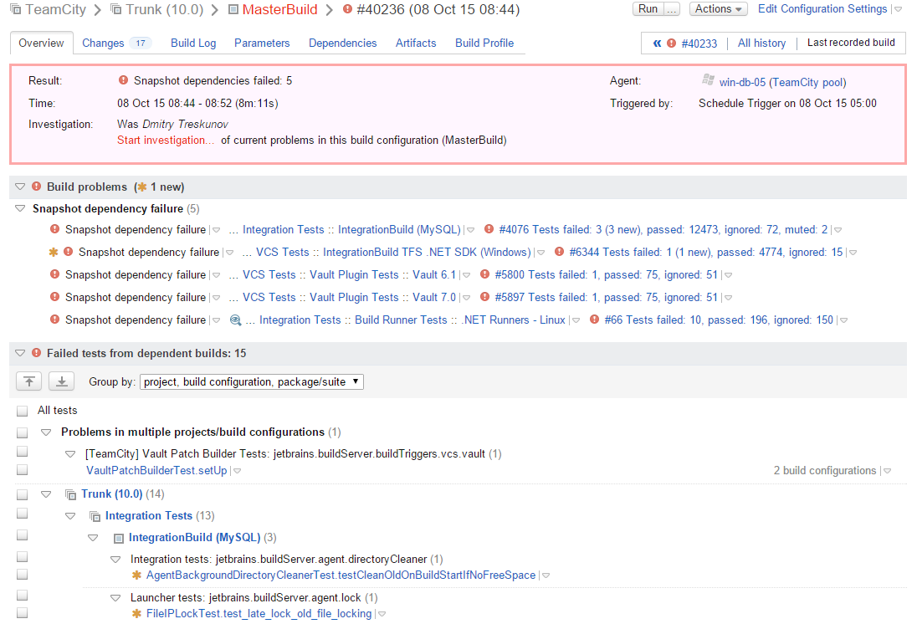This screenshot has width=917, height=624.
Task: Open build #66 Tests failed link
Action: [x=719, y=320]
